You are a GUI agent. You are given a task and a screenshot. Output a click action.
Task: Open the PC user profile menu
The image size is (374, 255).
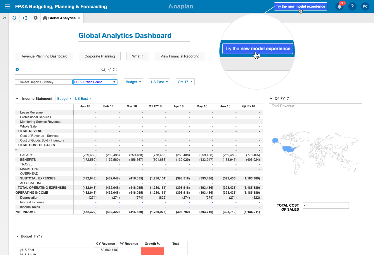365,6
